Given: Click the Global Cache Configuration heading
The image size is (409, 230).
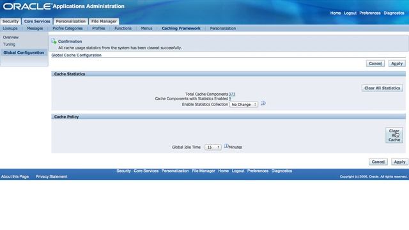Looking at the screenshot, I should 77,56.
